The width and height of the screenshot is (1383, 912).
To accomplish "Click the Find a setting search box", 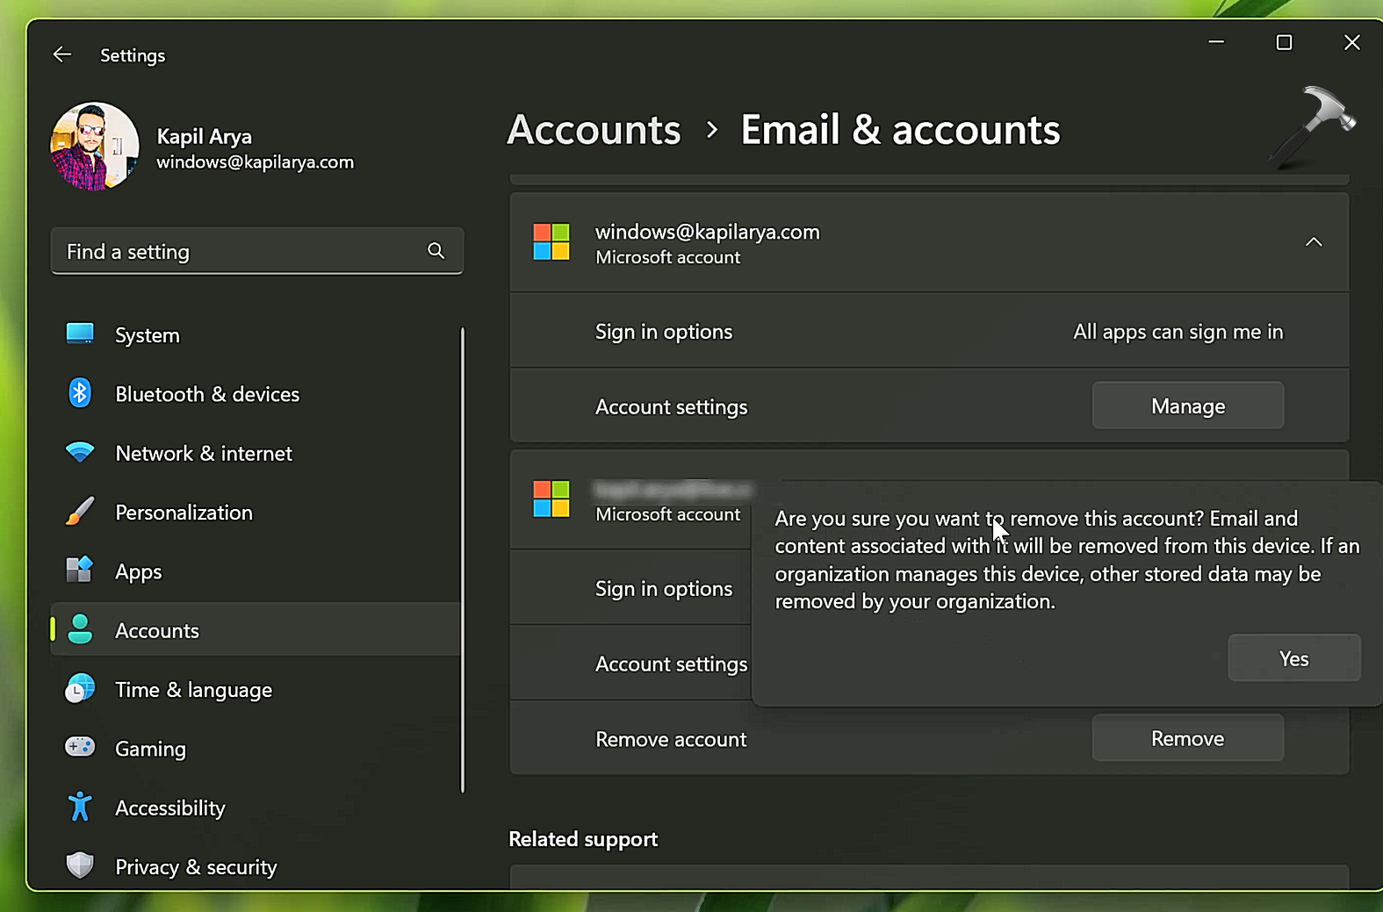I will click(x=237, y=252).
